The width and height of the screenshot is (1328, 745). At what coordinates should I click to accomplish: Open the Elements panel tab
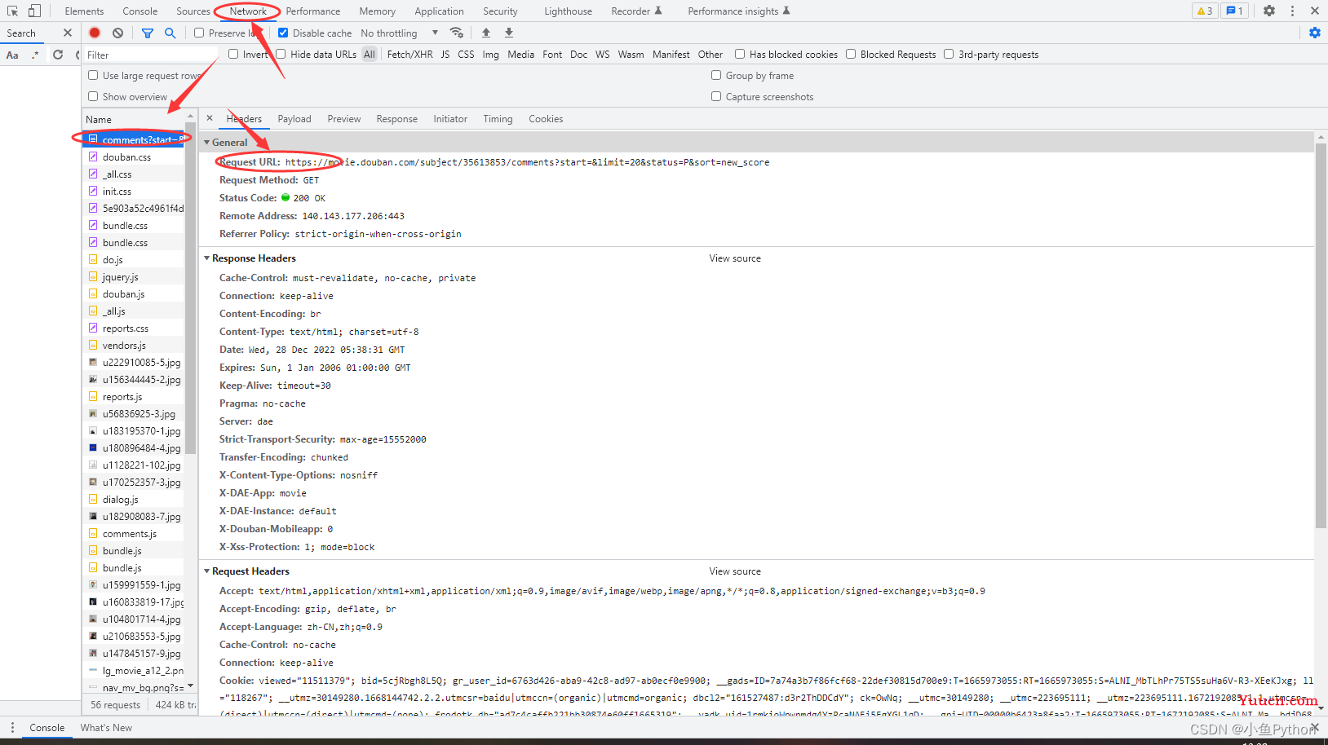click(84, 11)
